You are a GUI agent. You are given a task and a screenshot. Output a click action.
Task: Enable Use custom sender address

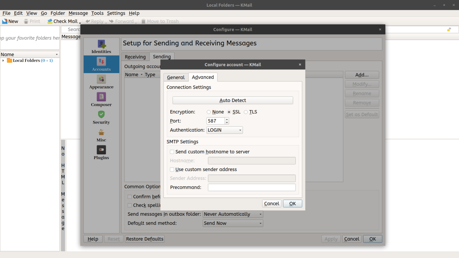(172, 169)
